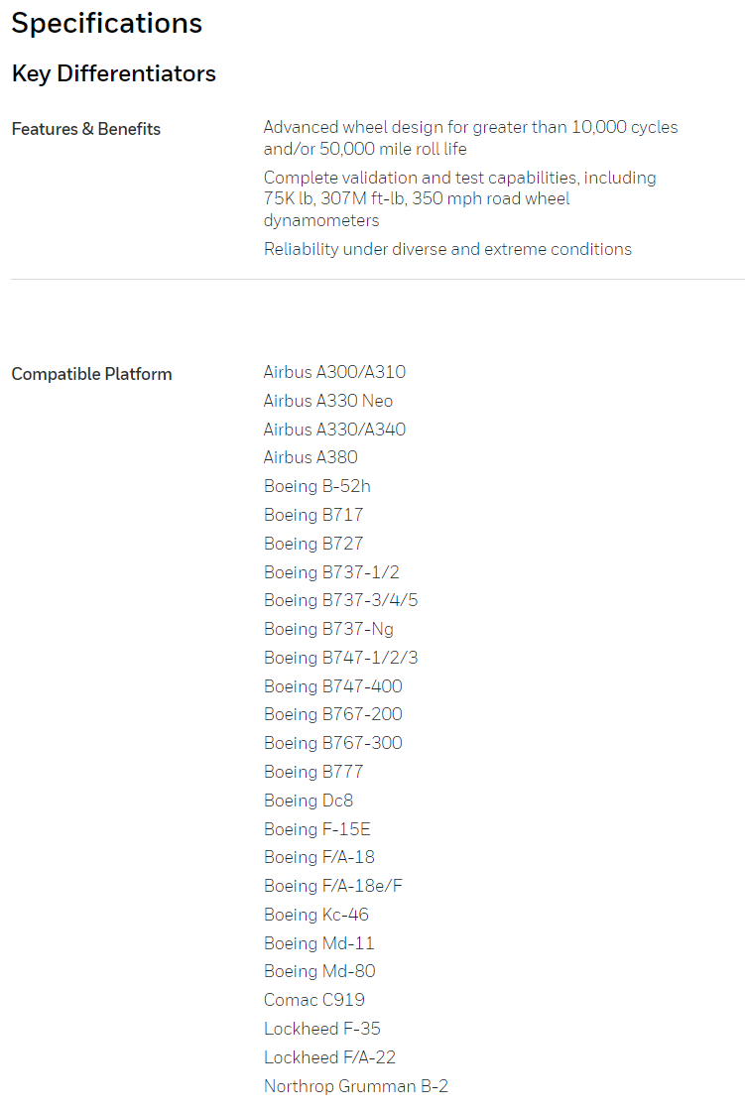This screenshot has height=1111, width=745.
Task: Click the Lockheed F/A-22 entry
Action: click(329, 1057)
